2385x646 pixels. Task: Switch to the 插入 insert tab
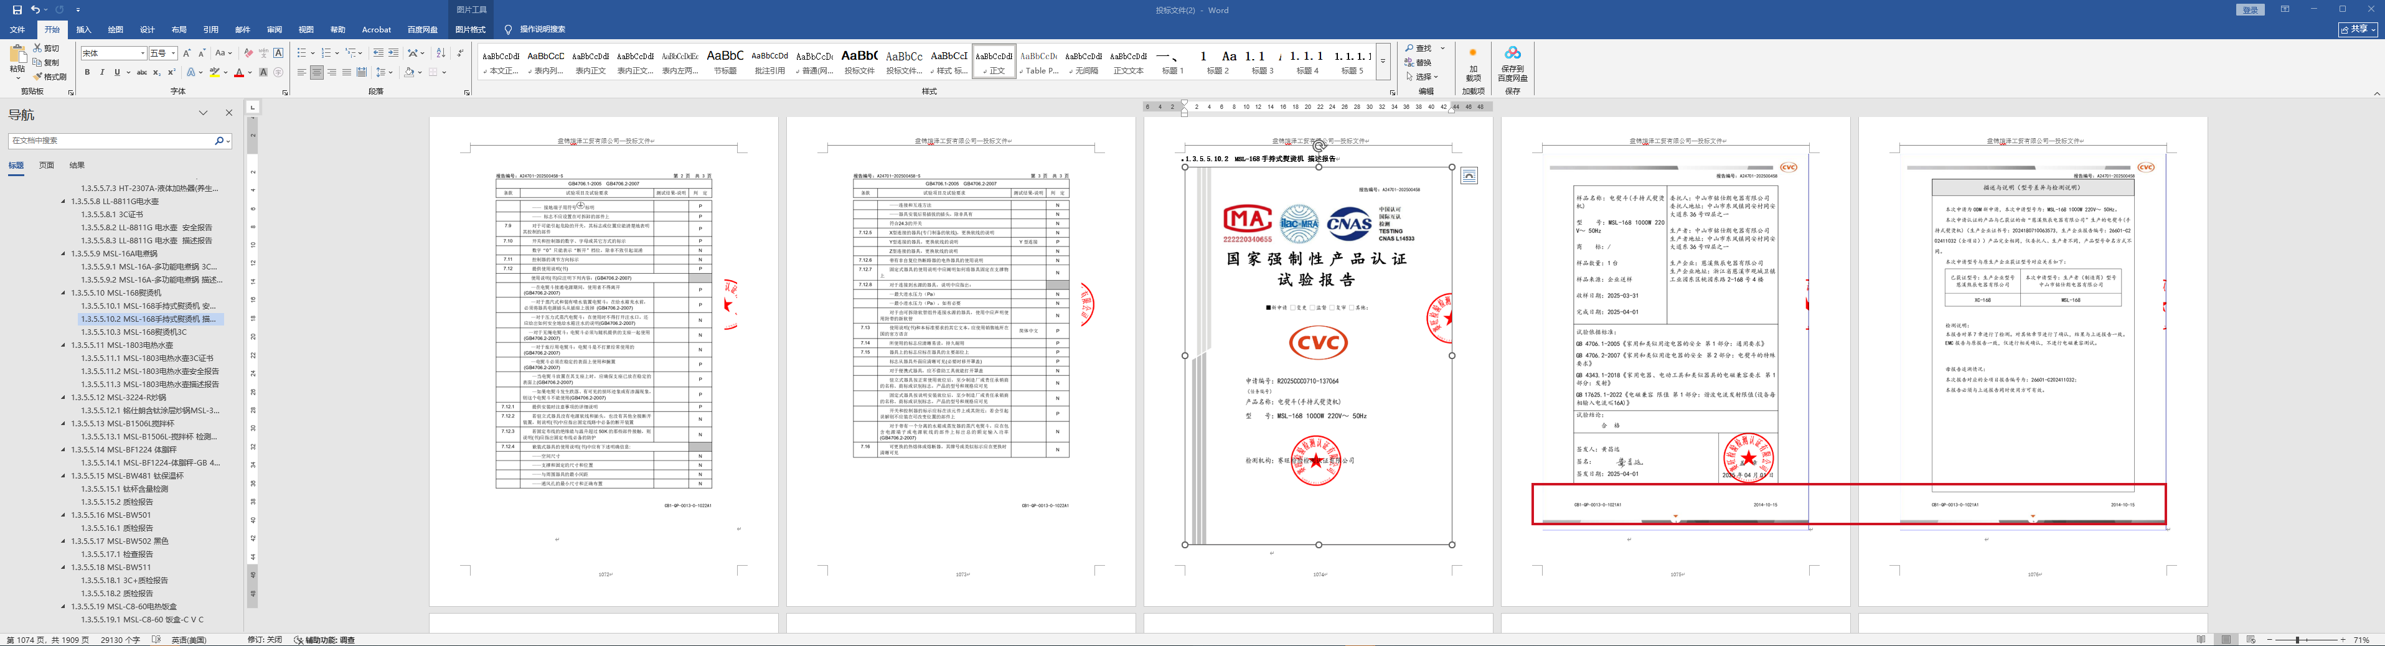83,30
